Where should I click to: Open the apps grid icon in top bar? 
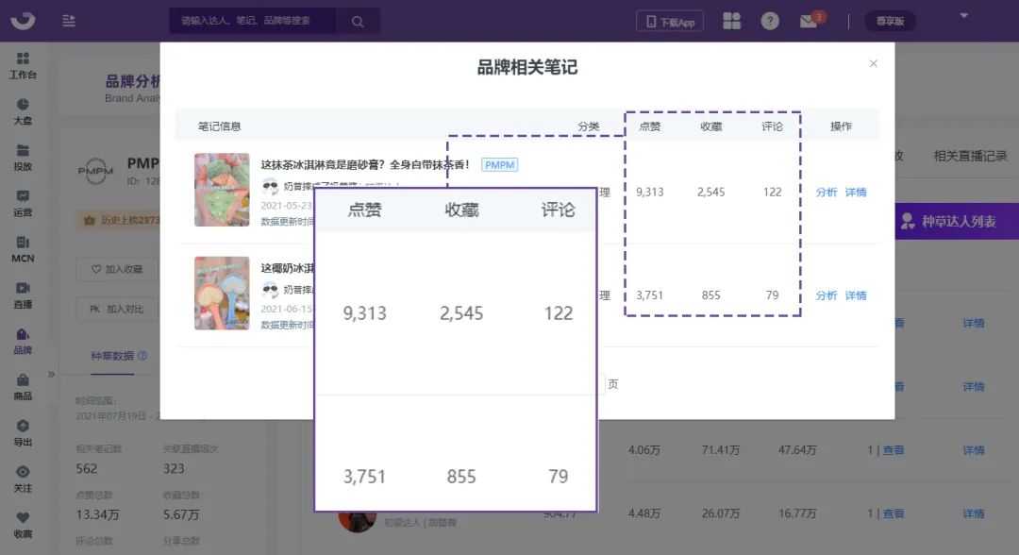click(732, 20)
